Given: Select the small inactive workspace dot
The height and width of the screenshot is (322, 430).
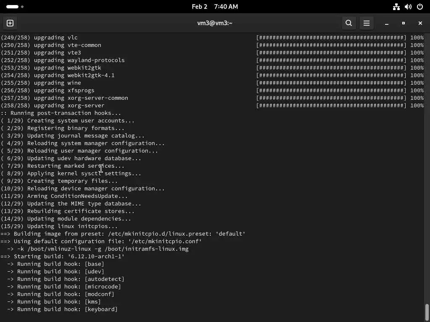Looking at the screenshot, I should point(22,7).
